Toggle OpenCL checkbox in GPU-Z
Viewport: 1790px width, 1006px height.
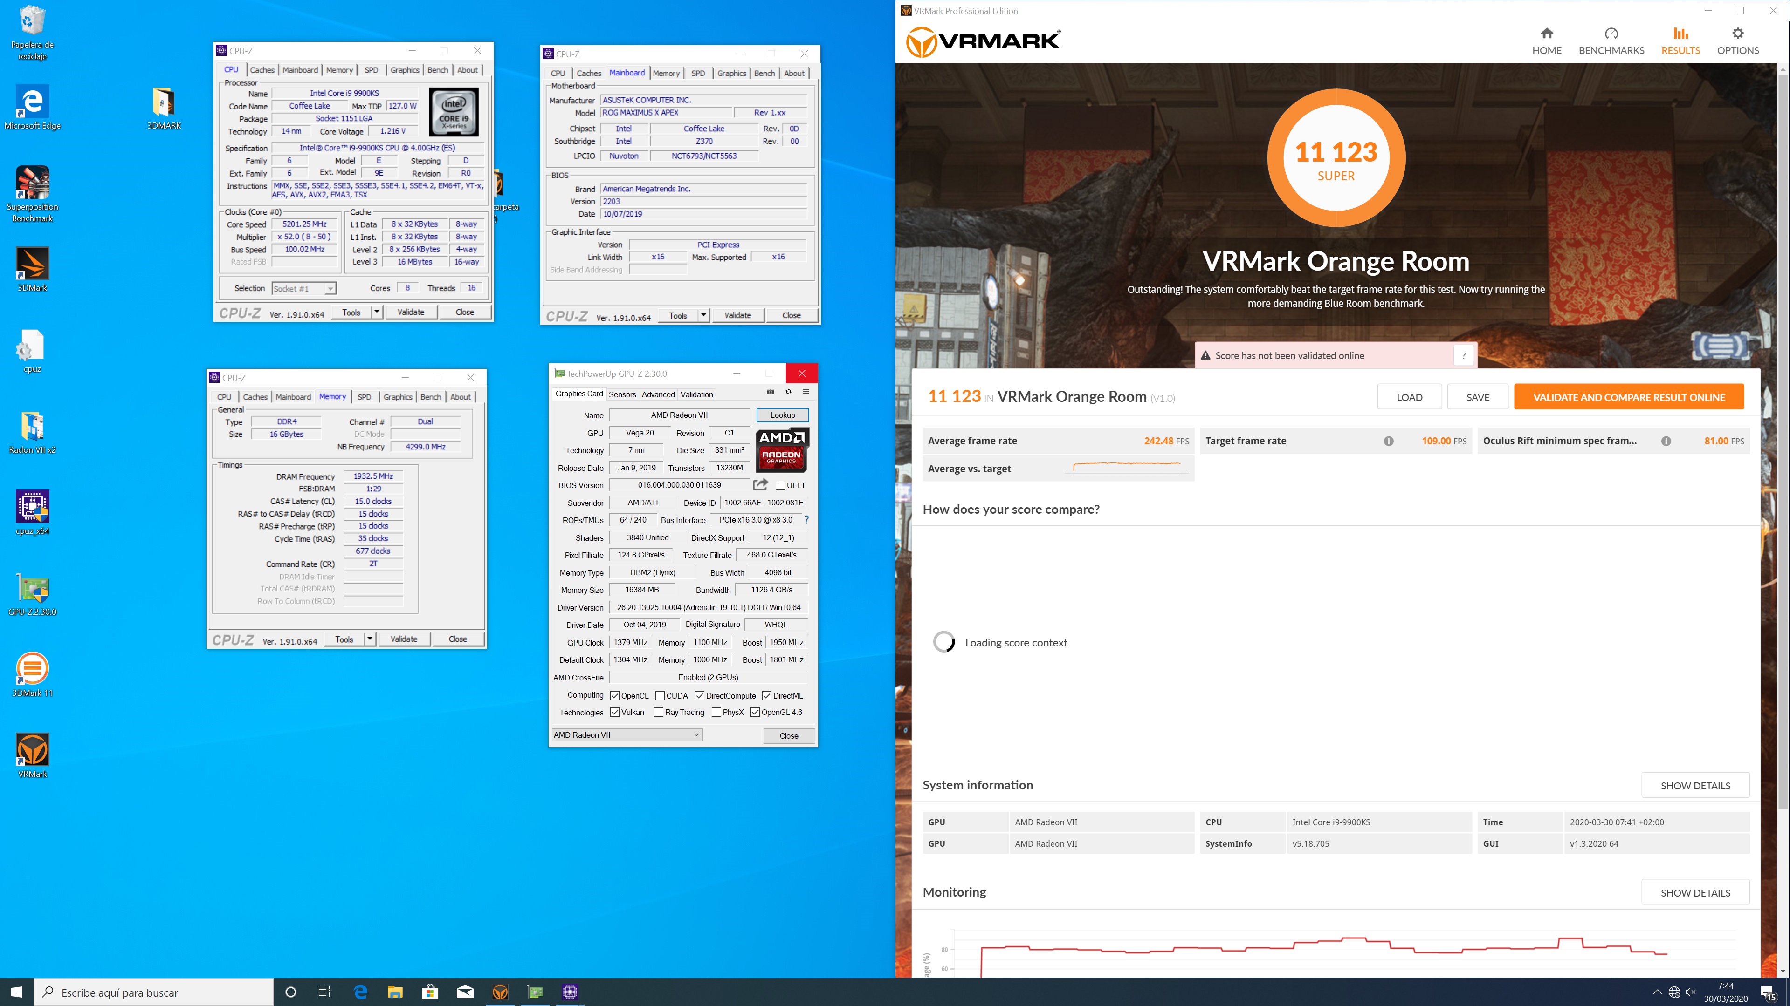[x=614, y=696]
